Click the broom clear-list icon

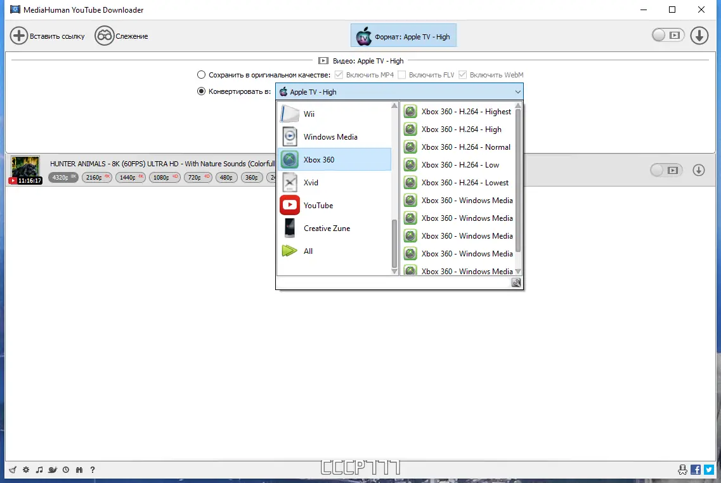pos(13,470)
